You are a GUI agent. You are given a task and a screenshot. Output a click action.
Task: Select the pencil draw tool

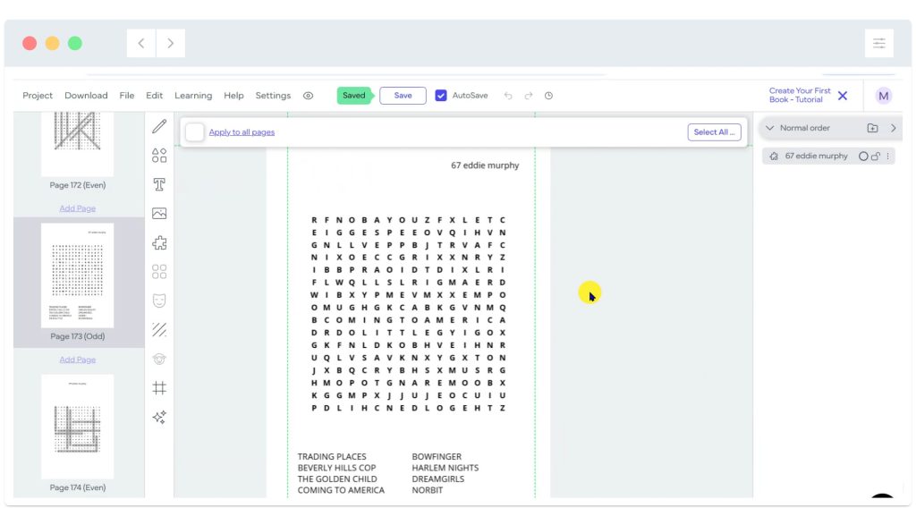pyautogui.click(x=159, y=126)
